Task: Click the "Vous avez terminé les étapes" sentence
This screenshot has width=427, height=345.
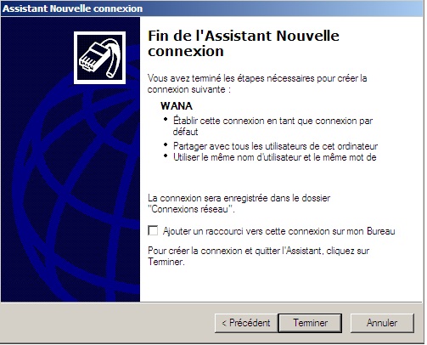Action: [257, 83]
